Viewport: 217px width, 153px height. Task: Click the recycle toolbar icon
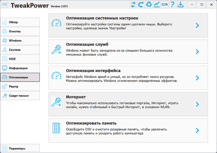coord(149,4)
